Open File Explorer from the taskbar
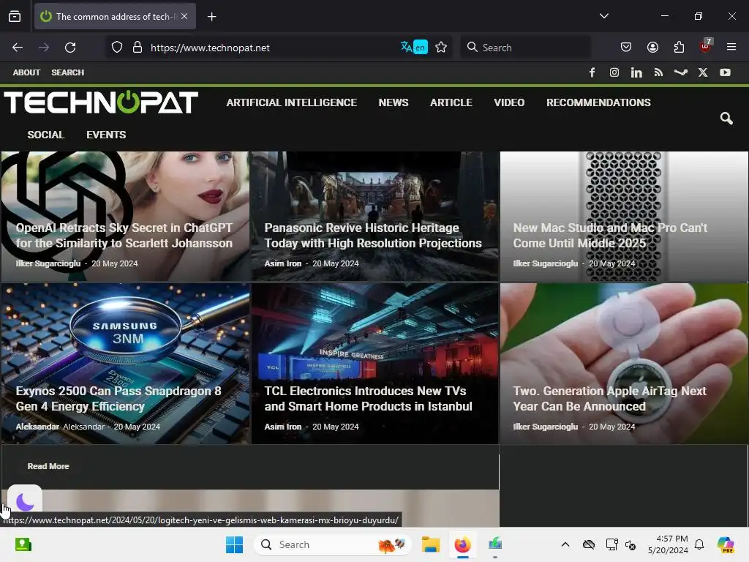The image size is (749, 562). (x=430, y=544)
